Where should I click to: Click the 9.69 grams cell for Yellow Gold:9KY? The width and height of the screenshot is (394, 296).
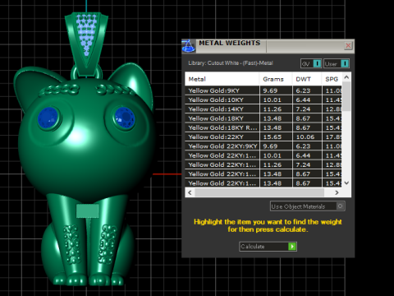coord(276,90)
